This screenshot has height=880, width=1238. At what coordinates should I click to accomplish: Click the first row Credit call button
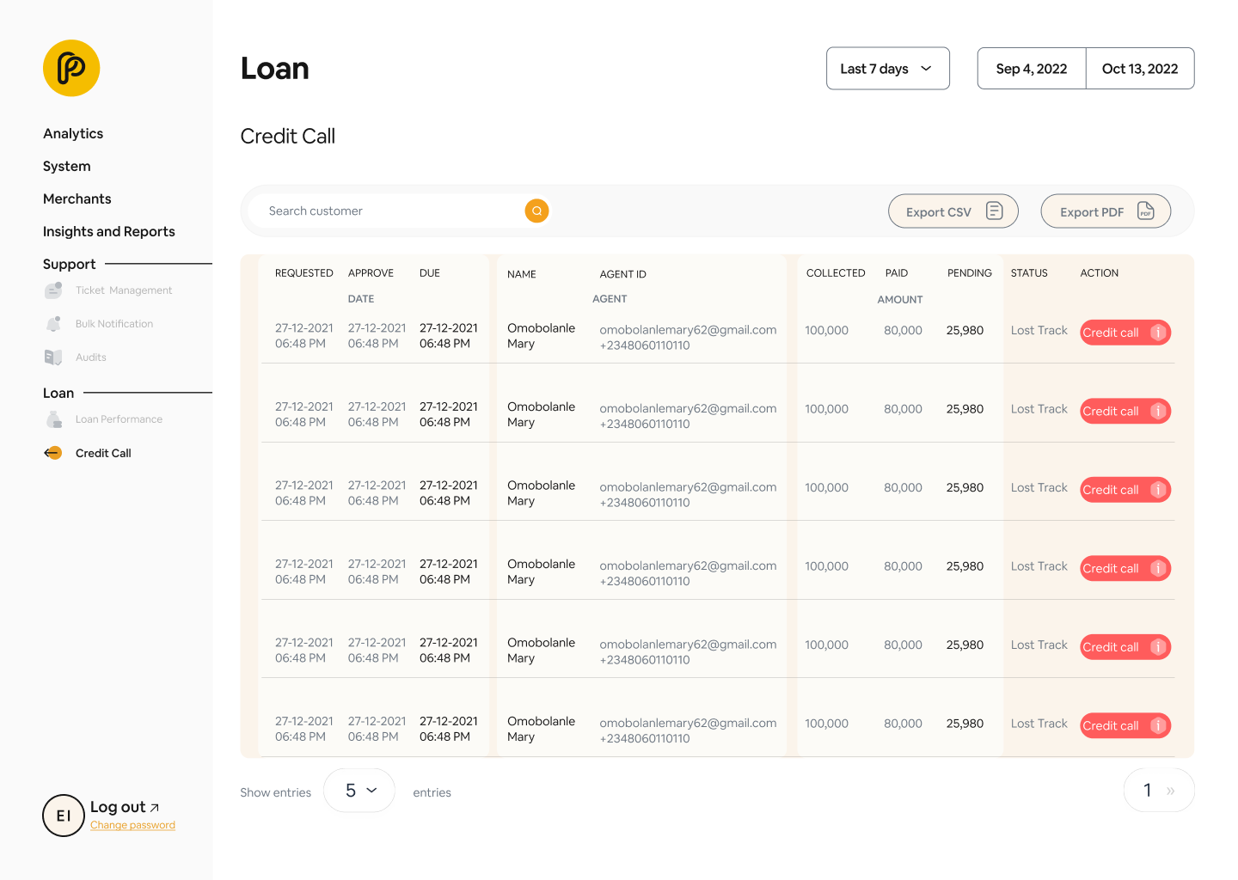(1125, 333)
